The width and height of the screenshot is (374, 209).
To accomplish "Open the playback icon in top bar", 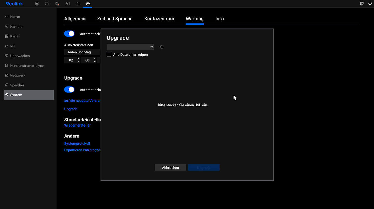I will point(47,4).
